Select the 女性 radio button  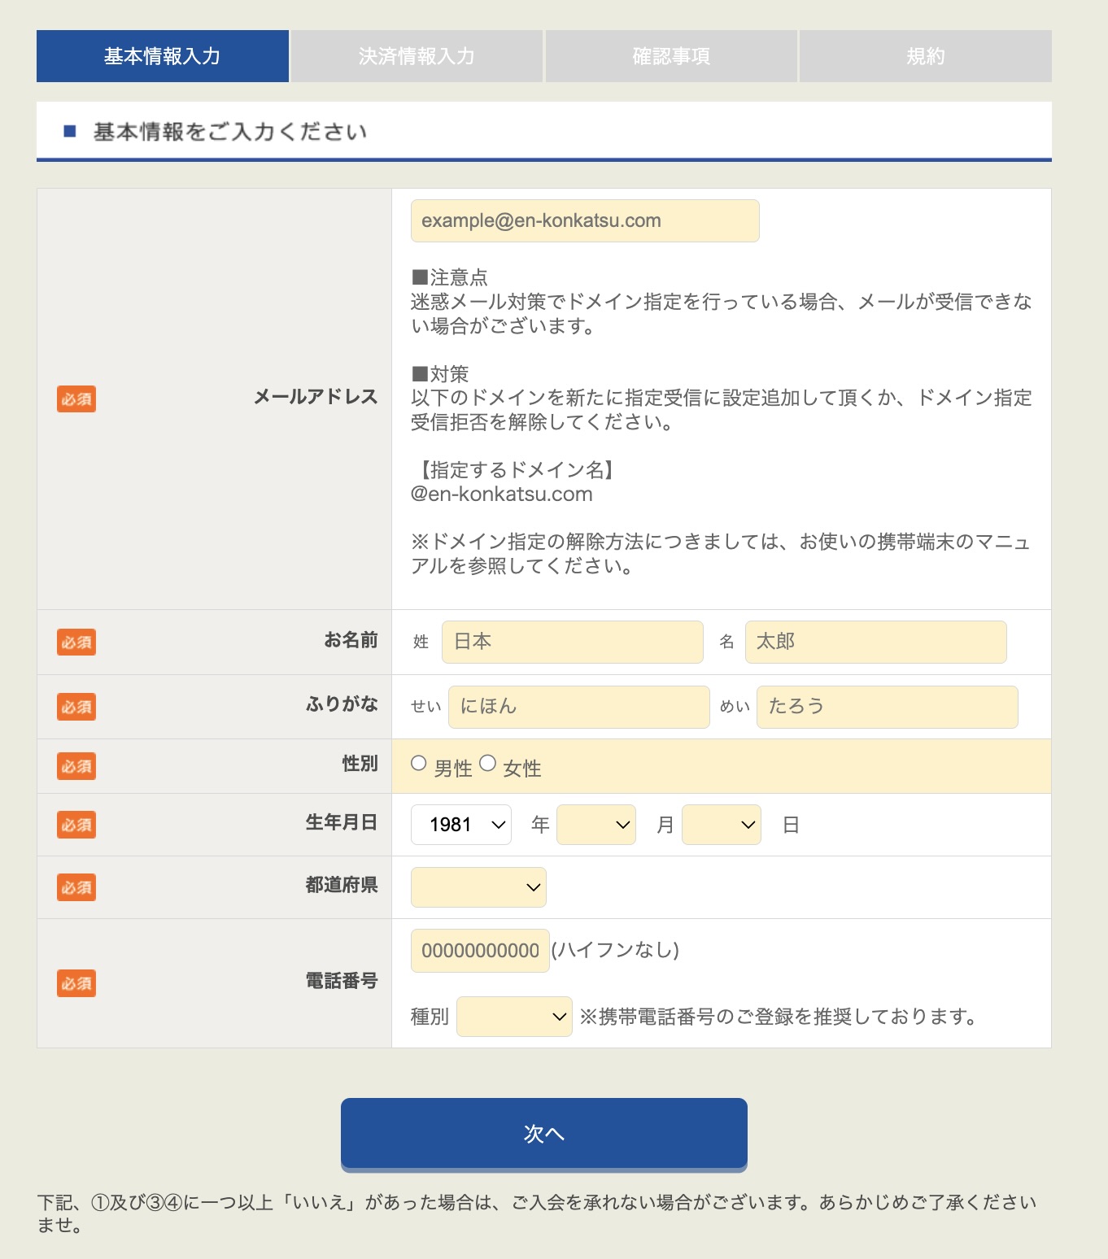click(488, 763)
